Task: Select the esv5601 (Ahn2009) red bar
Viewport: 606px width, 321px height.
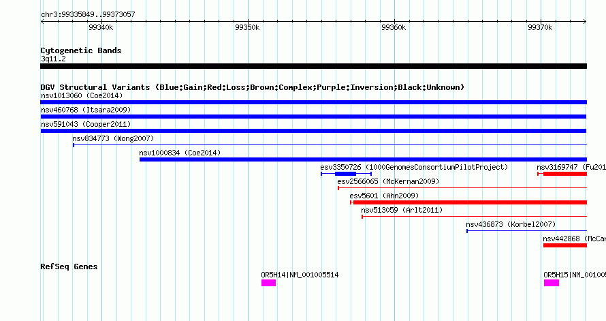Action: point(468,202)
